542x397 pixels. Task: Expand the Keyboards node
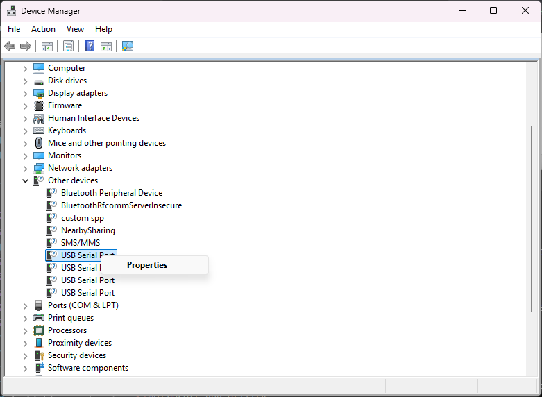pos(25,131)
